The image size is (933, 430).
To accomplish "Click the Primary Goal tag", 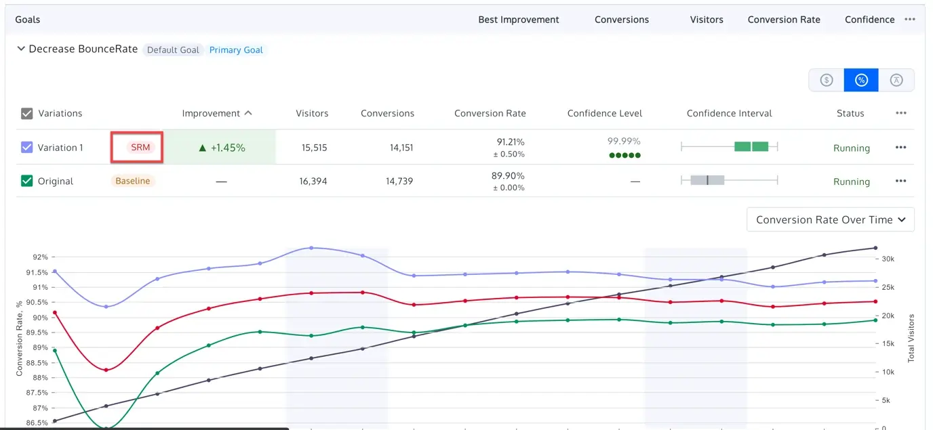I will (236, 50).
